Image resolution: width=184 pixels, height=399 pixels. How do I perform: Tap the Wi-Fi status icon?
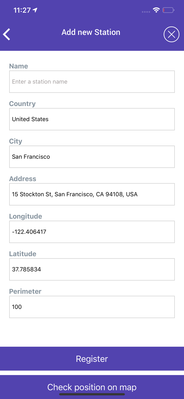point(156,10)
